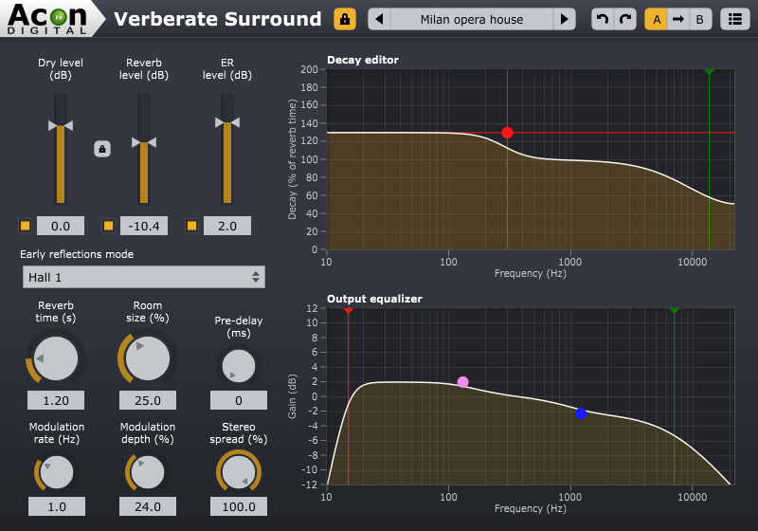Click the red low-cut marker atop Output equalizer
The width and height of the screenshot is (758, 531).
(348, 310)
